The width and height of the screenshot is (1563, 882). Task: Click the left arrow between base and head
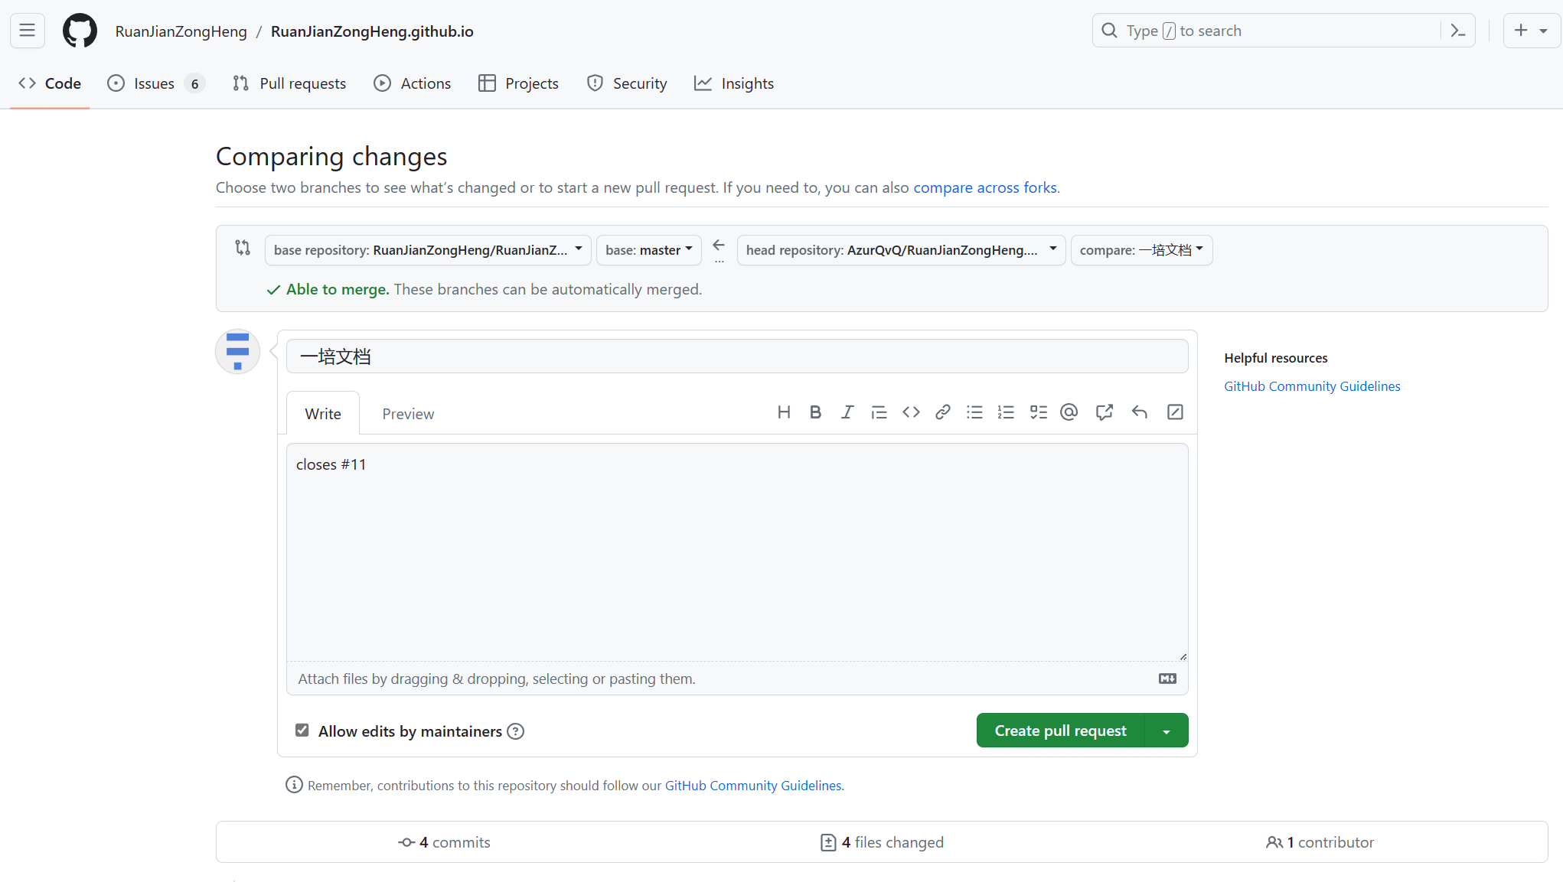coord(719,246)
